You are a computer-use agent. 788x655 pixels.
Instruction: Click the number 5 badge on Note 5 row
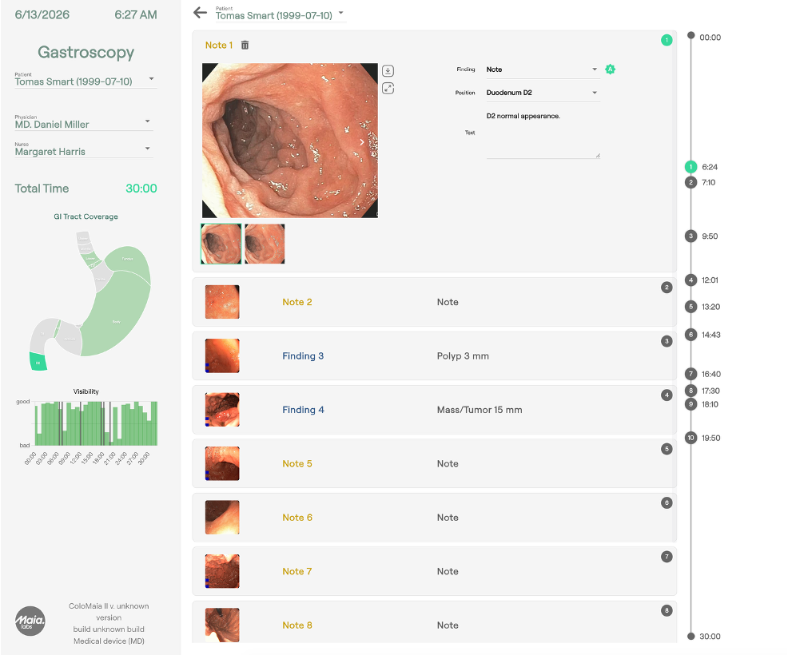[x=667, y=449]
